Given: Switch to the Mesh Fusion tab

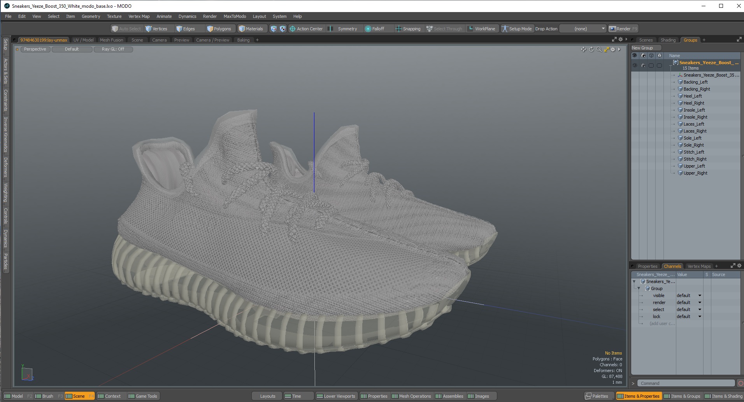Looking at the screenshot, I should point(111,40).
